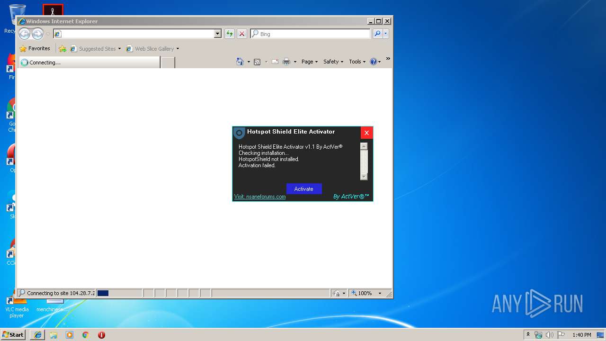
Task: Open the Safety menu
Action: (x=333, y=62)
